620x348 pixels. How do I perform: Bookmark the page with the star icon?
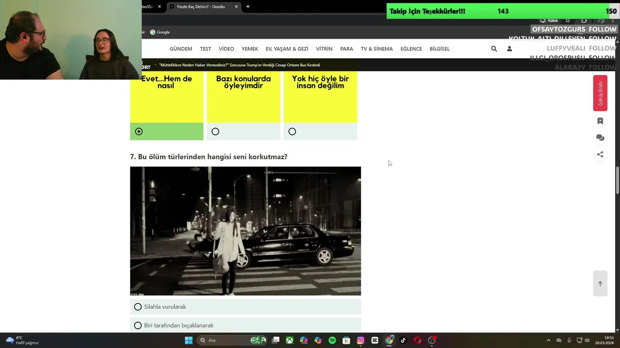pos(568,20)
